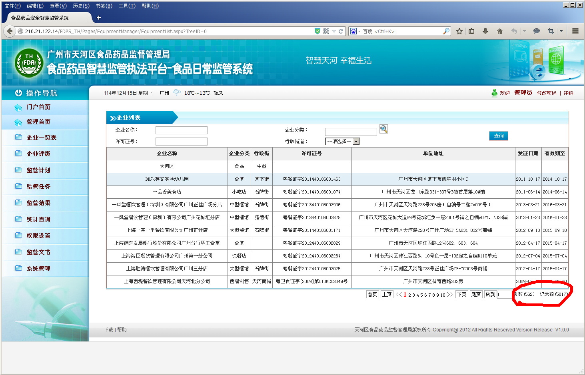Go to browser home page icon
Image resolution: width=585 pixels, height=375 pixels.
500,31
